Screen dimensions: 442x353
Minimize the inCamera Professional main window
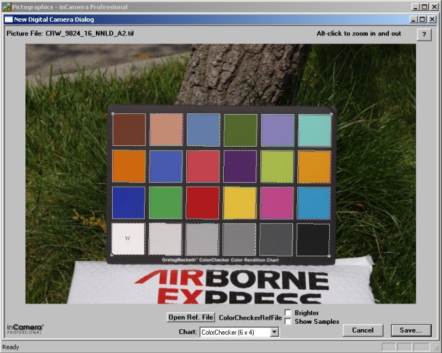[415, 7]
